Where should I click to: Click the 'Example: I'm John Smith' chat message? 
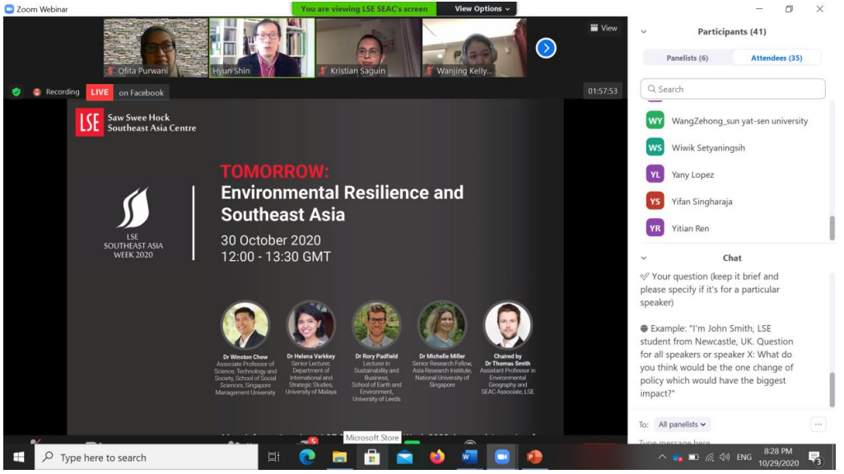pyautogui.click(x=716, y=361)
